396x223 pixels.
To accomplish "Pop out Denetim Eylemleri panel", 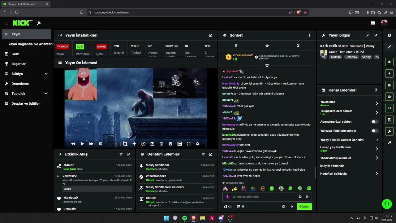I will 211,154.
